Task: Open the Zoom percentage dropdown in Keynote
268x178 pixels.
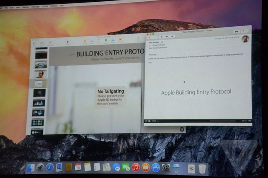Action: pos(42,43)
